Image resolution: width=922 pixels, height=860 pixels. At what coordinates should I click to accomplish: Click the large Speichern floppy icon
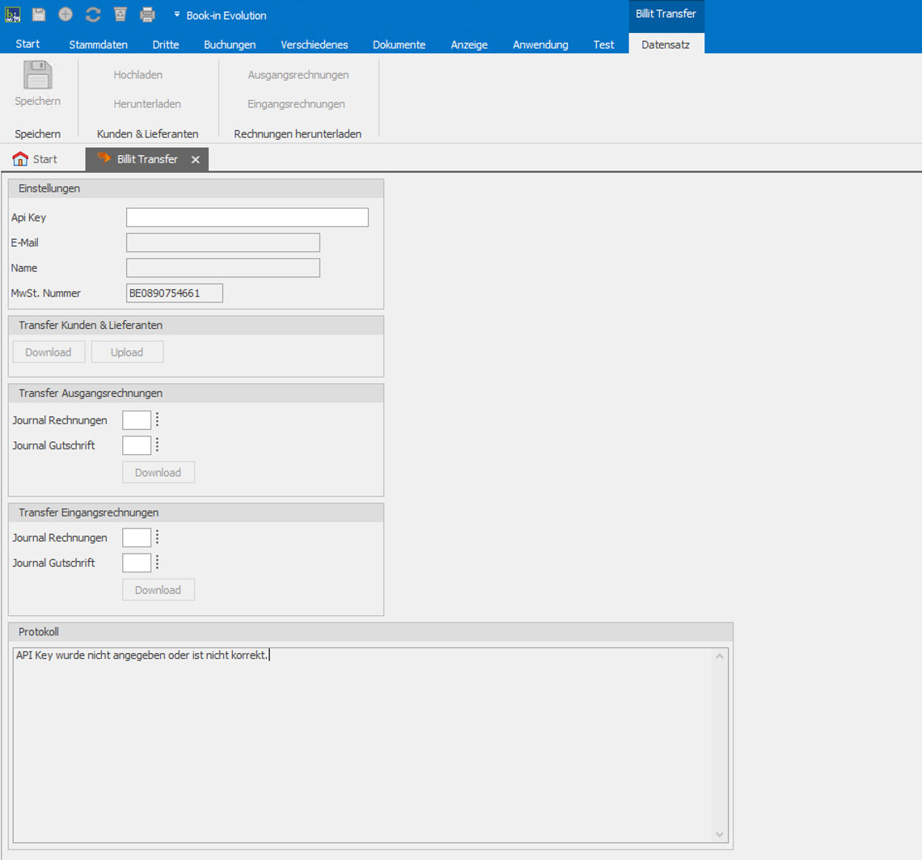coord(38,75)
